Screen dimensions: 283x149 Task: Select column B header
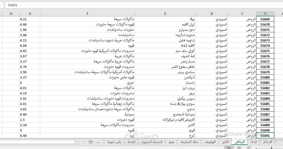tap(265, 14)
